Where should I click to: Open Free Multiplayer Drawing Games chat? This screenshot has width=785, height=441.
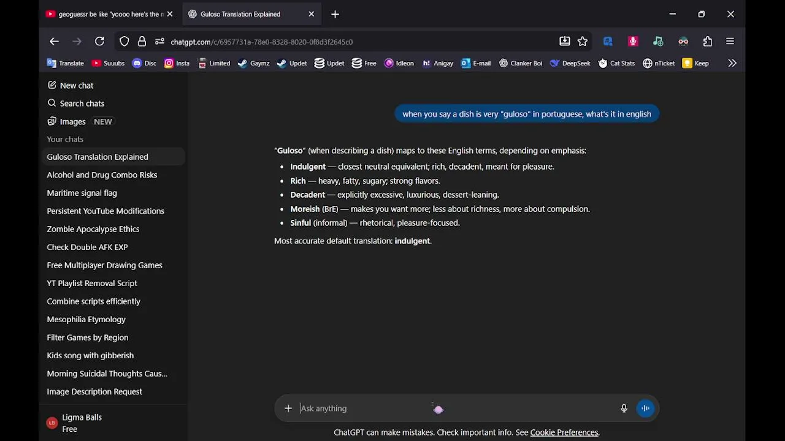tap(104, 265)
